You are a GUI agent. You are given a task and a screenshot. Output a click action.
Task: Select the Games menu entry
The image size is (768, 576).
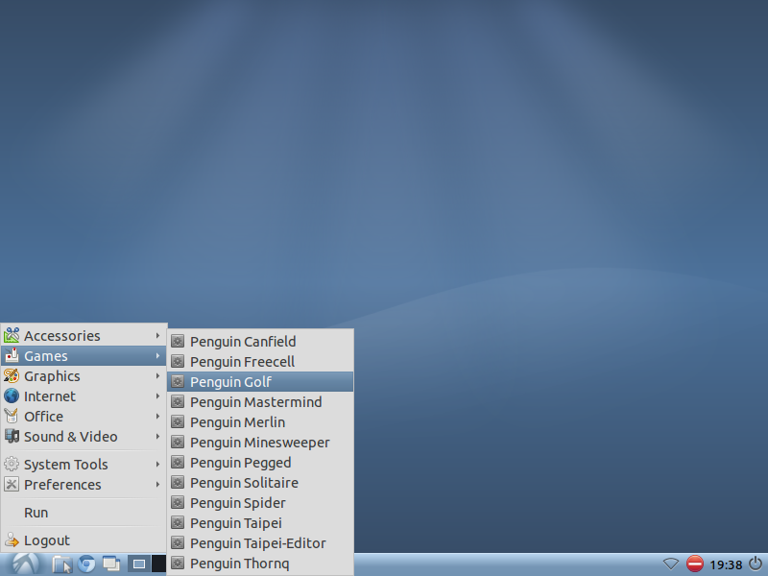[x=84, y=356]
